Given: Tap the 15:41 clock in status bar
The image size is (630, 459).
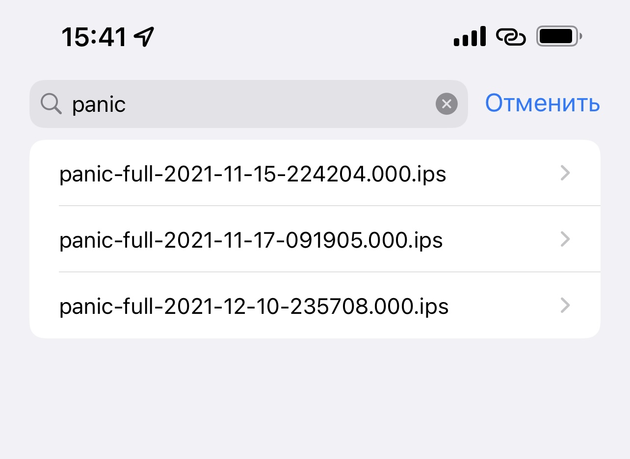Looking at the screenshot, I should 94,37.
